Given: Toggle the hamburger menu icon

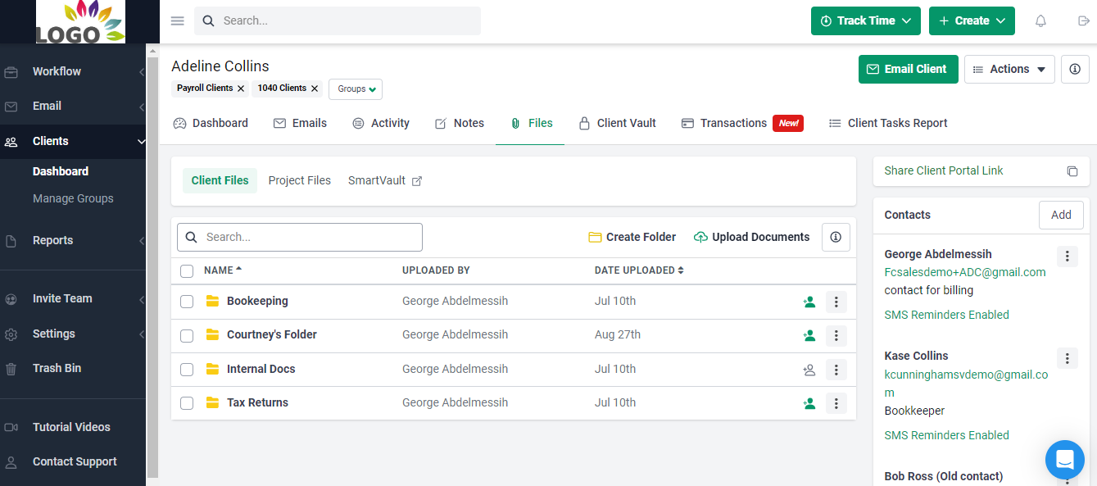Looking at the screenshot, I should [x=177, y=20].
